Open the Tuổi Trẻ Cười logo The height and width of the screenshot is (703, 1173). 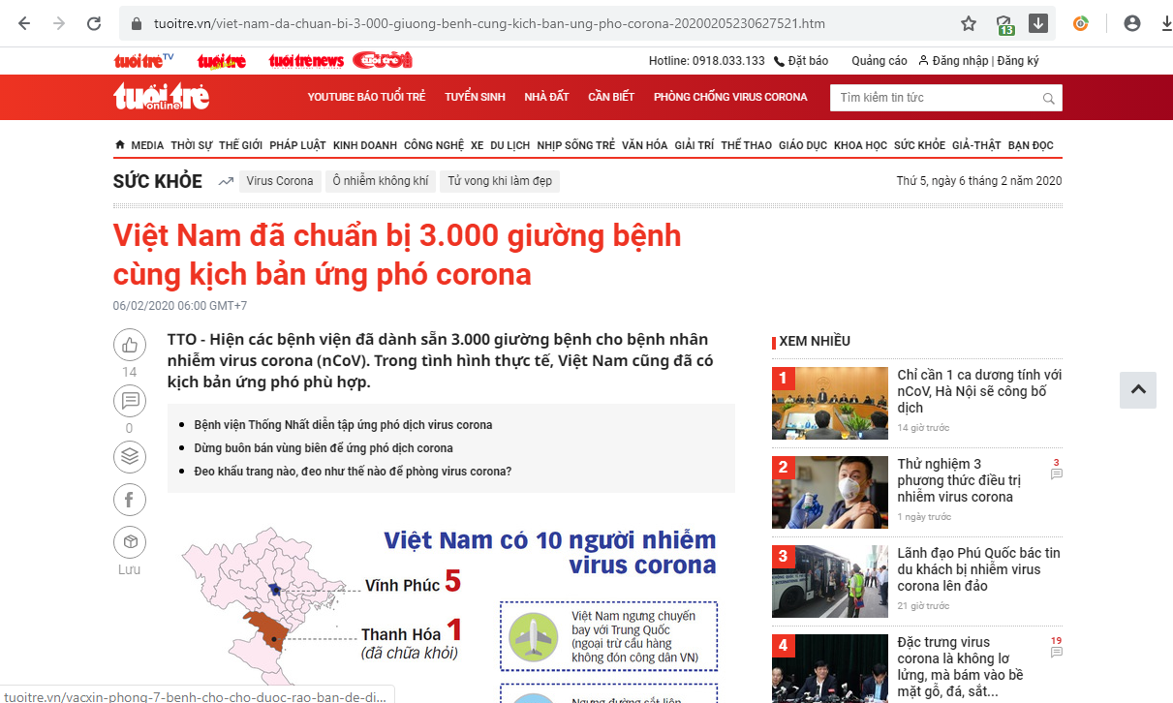[383, 60]
